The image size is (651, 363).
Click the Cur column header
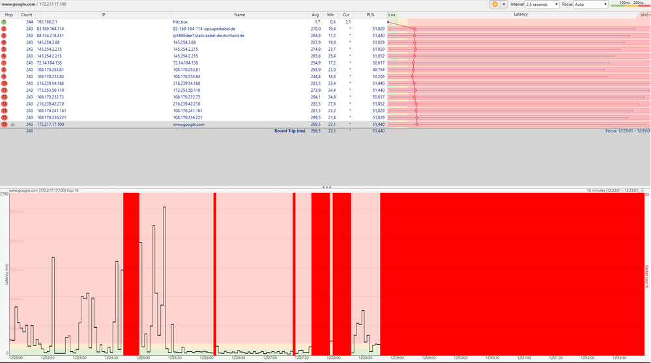(346, 14)
